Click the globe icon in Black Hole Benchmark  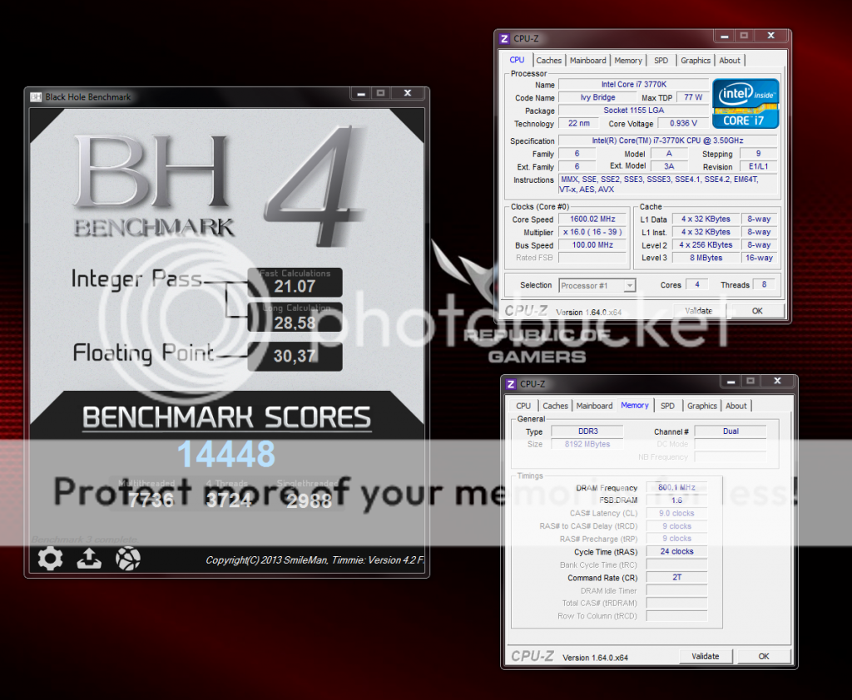[127, 559]
